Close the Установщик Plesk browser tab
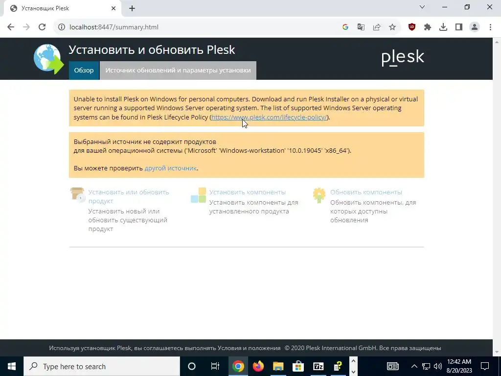The width and height of the screenshot is (501, 376). pyautogui.click(x=114, y=9)
